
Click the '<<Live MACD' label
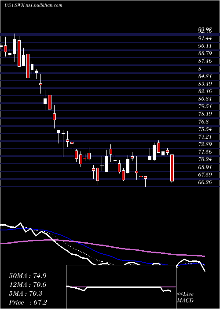pos(185,298)
